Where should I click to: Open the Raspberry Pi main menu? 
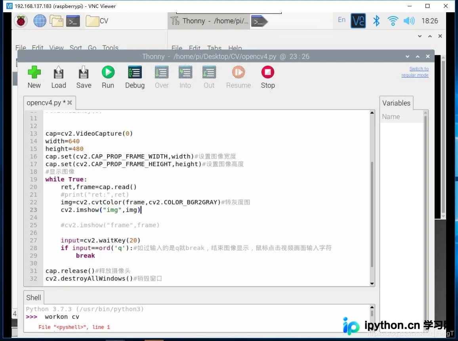[x=21, y=21]
